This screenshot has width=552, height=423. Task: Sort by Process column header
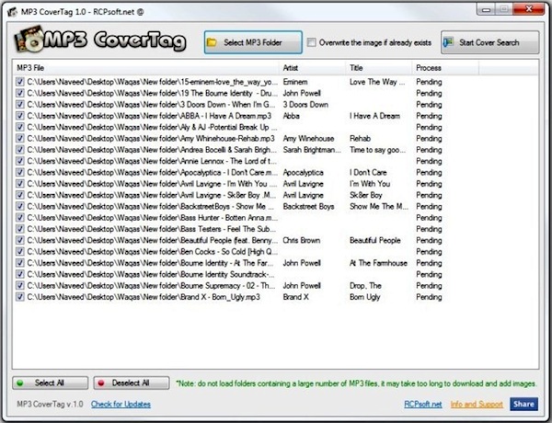445,68
